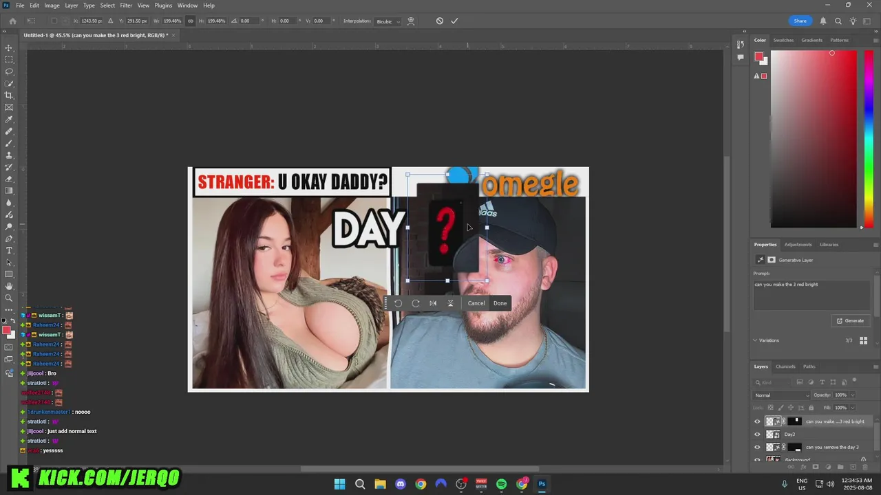Open the Opacity value dropdown arrow

click(x=852, y=395)
